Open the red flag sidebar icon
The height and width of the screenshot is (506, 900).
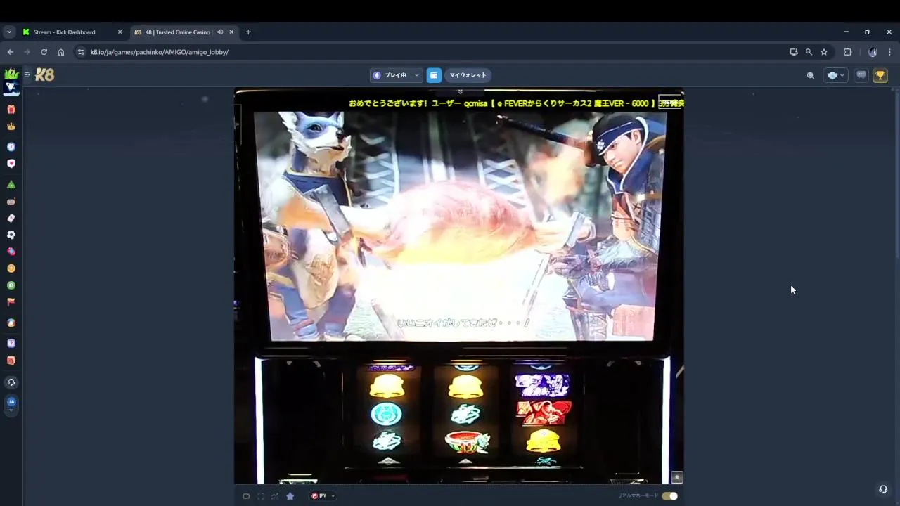tap(11, 302)
